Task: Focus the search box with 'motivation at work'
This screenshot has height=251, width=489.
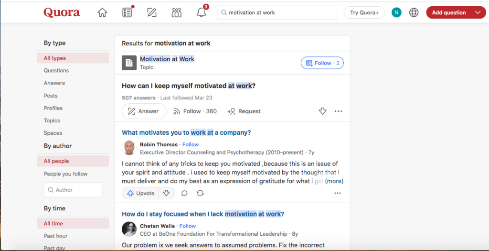Action: (277, 12)
